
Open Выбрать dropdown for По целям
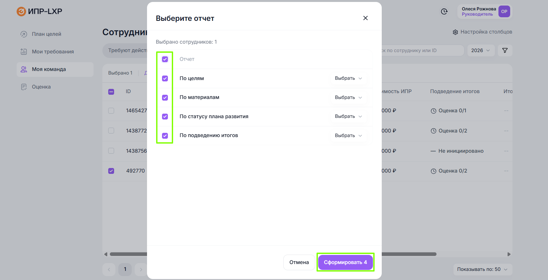[348, 78]
